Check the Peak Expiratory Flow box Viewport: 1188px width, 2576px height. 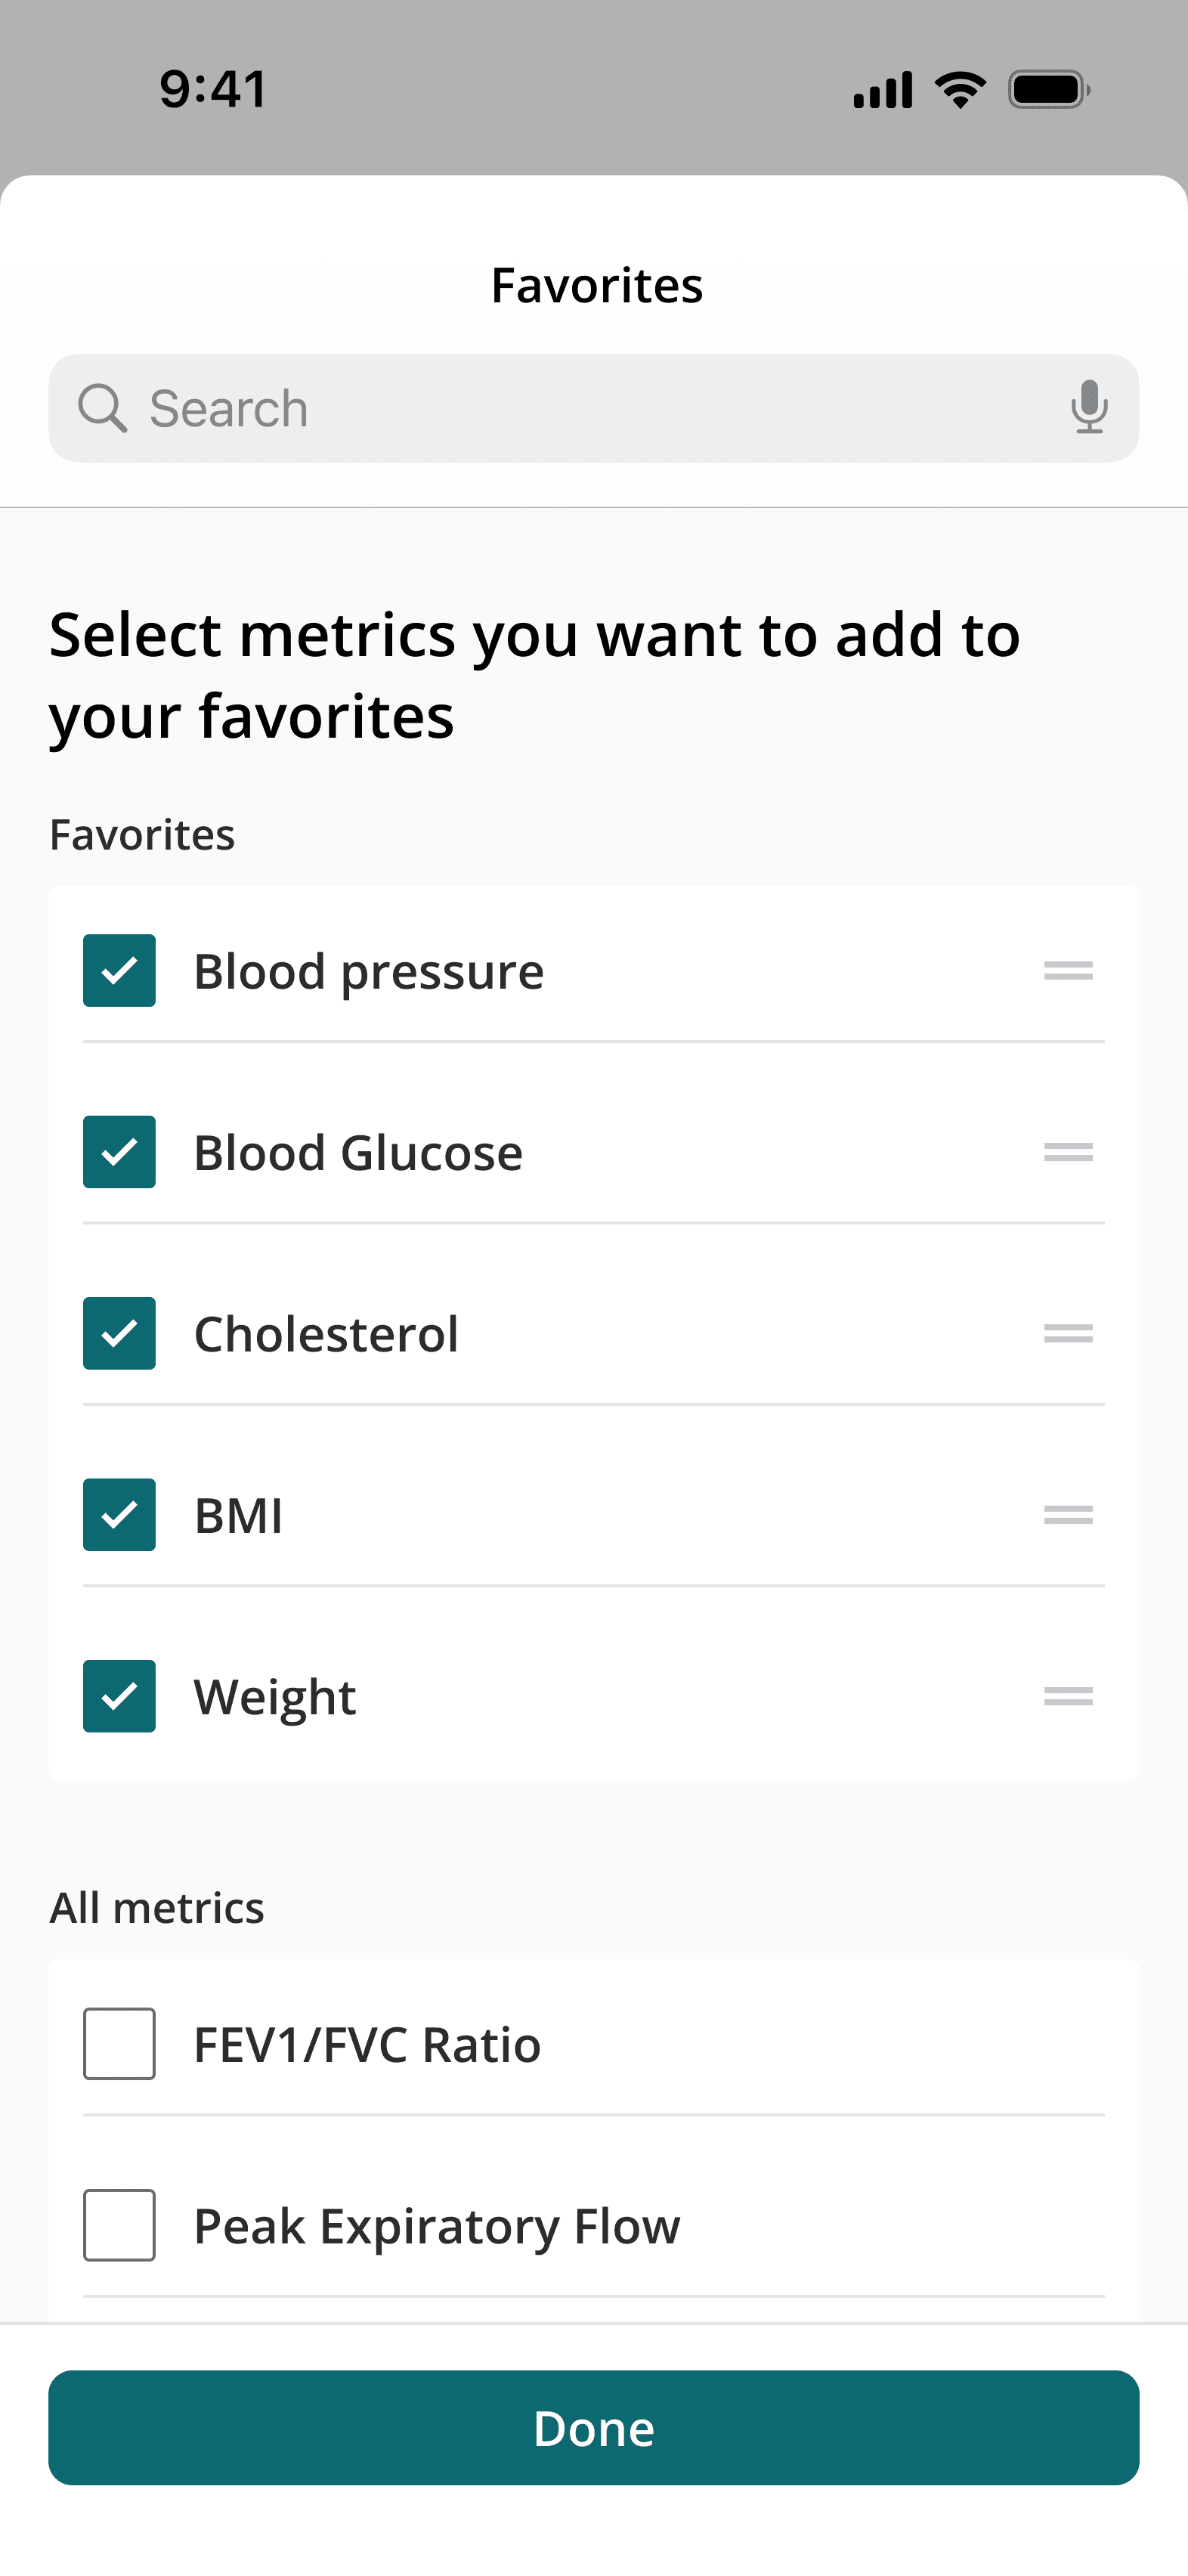click(119, 2225)
